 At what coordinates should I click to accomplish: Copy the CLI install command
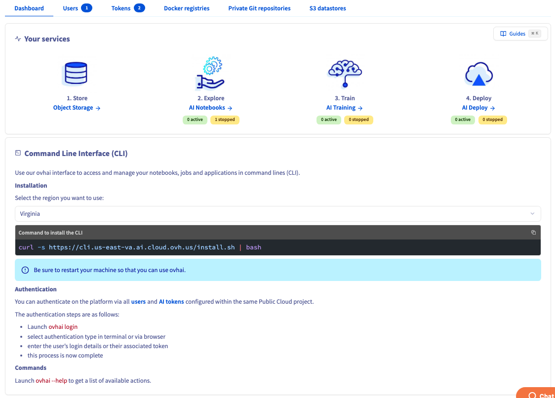[x=533, y=233]
